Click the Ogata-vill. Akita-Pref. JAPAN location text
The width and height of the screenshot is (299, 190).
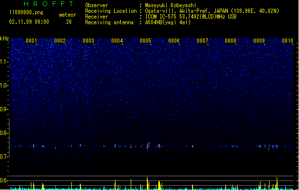(212, 11)
